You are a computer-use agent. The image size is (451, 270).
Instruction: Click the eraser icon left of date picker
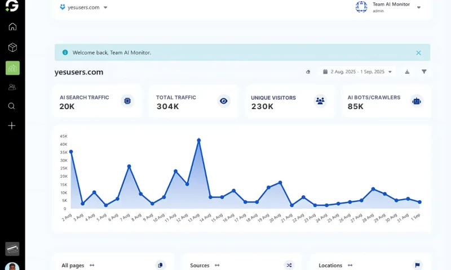click(308, 72)
